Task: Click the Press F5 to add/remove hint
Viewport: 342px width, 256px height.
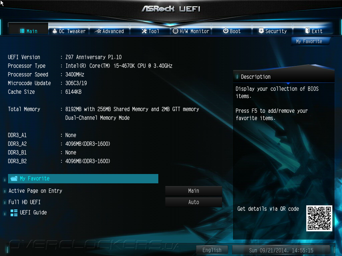Action: [272, 115]
